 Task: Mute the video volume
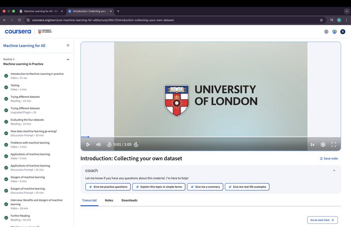coord(99,145)
